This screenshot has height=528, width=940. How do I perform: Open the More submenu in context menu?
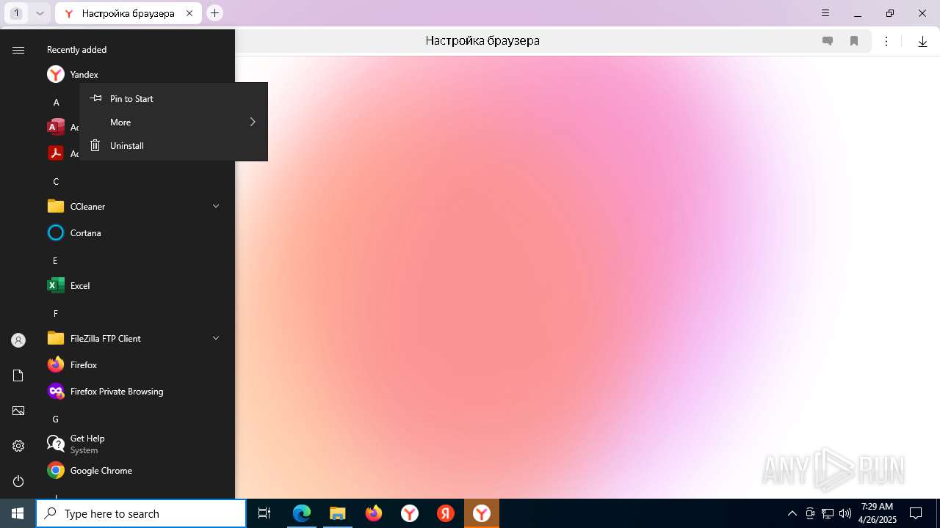tap(173, 122)
